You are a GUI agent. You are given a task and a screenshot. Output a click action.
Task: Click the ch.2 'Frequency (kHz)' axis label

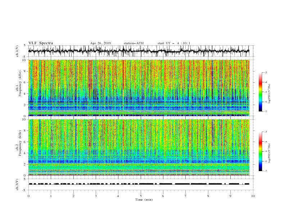coord(20,143)
